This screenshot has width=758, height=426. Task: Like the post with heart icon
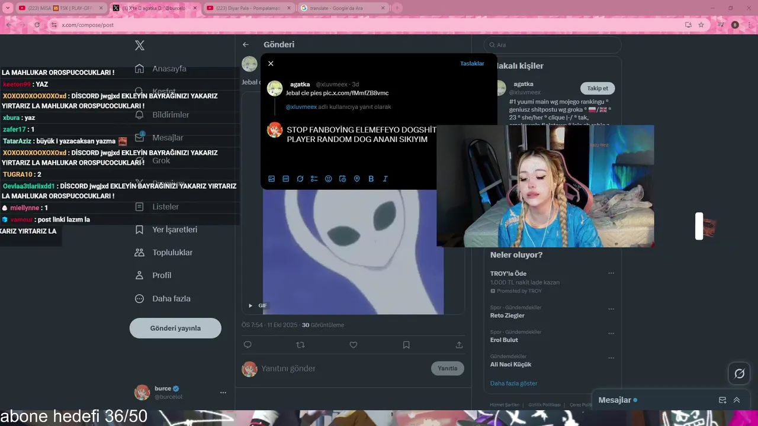[353, 345]
